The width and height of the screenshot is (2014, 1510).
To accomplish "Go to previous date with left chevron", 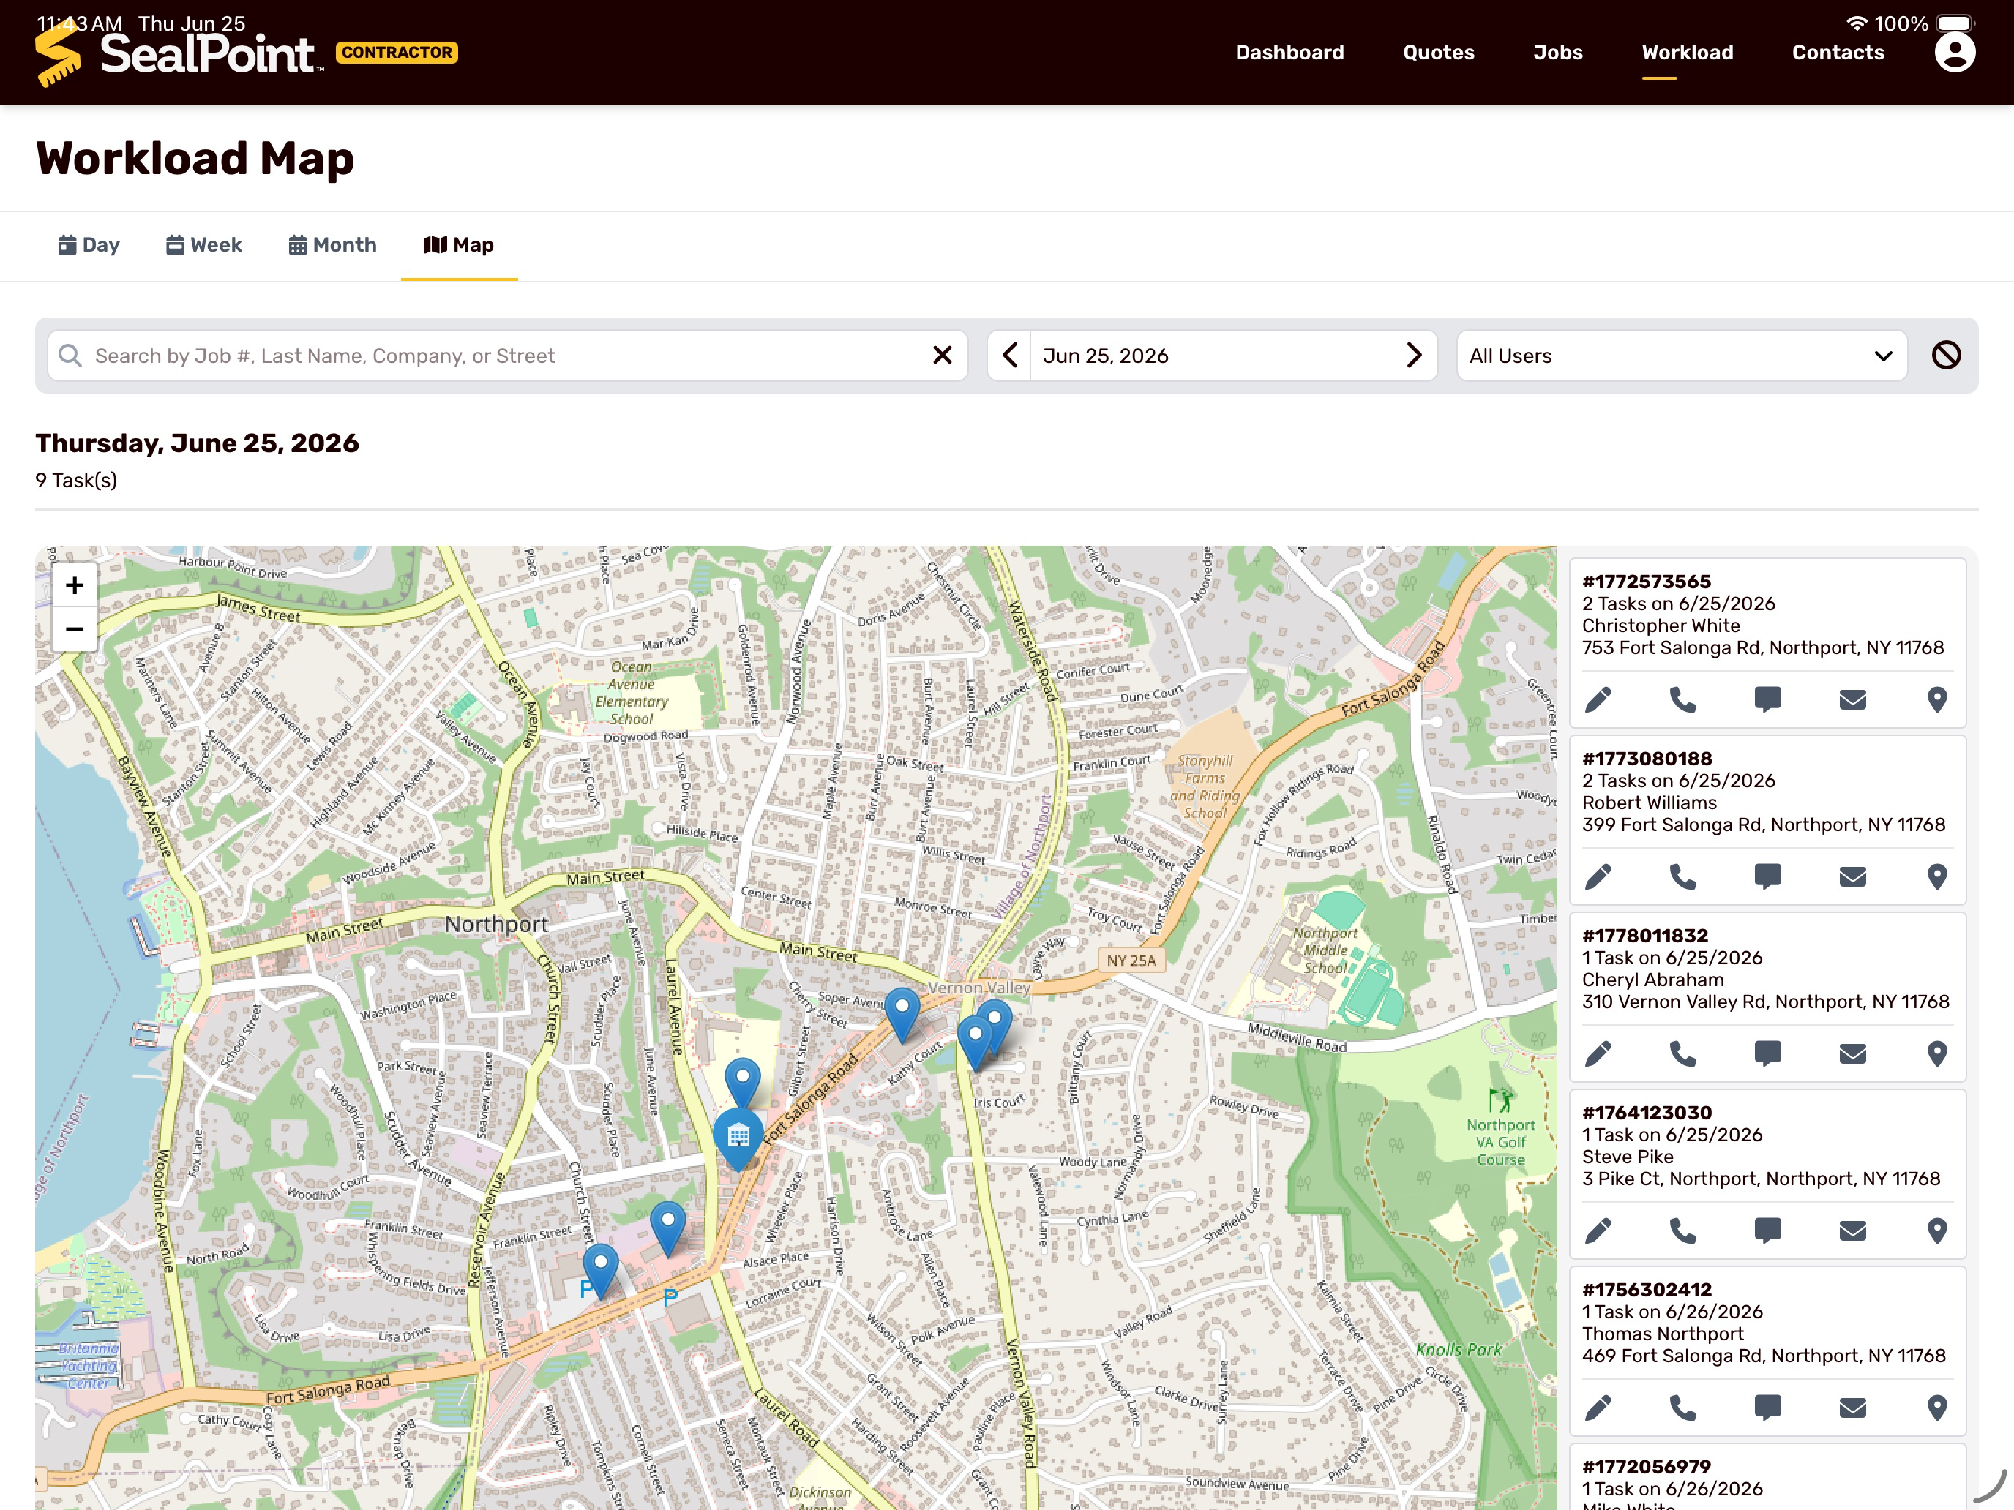I will (1008, 355).
